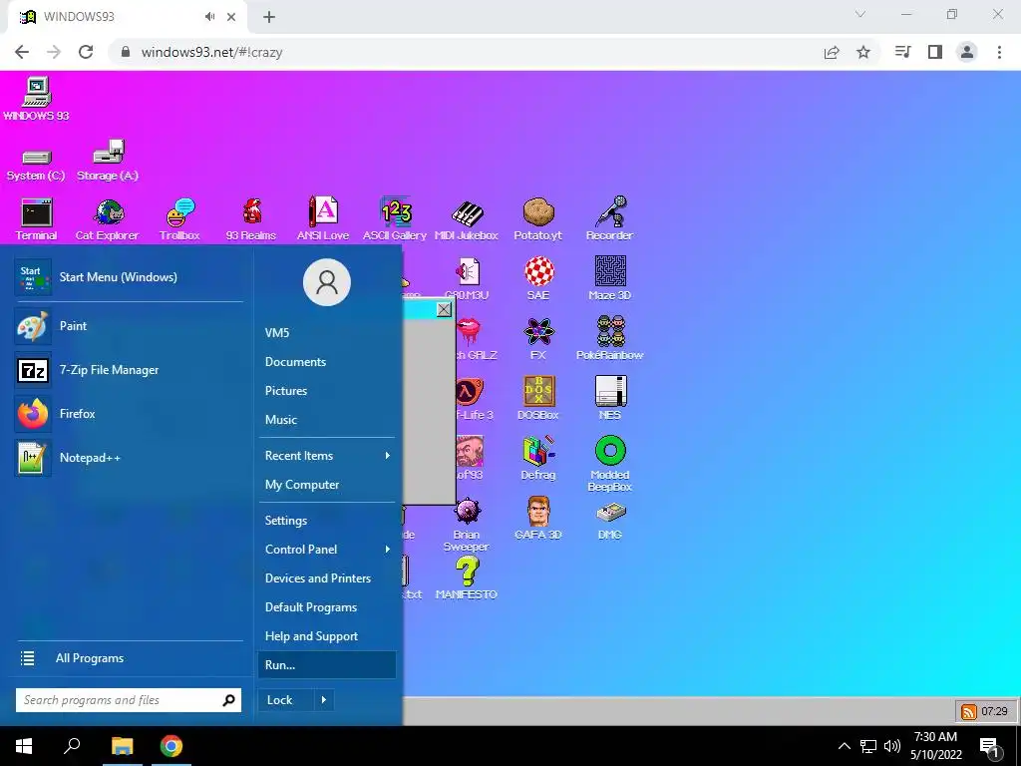This screenshot has height=766, width=1021.
Task: Open Brian Sweeper icon
Action: pos(467,525)
